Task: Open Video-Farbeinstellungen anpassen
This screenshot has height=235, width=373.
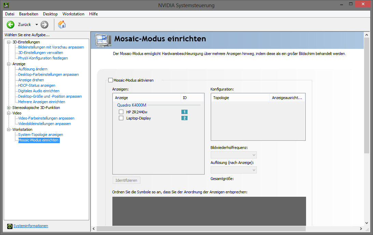Action: click(x=46, y=118)
